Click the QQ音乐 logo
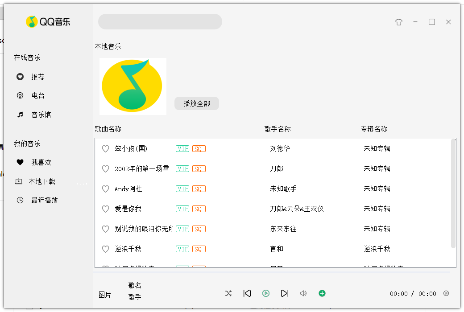Viewport: 464px width, 312px height. coord(48,21)
